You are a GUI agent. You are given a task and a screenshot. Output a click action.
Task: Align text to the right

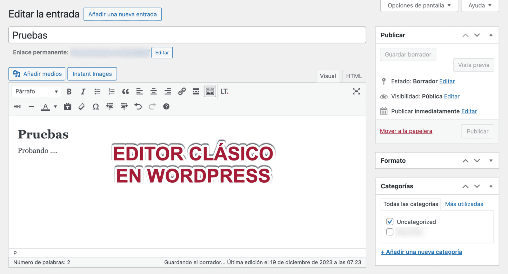168,92
